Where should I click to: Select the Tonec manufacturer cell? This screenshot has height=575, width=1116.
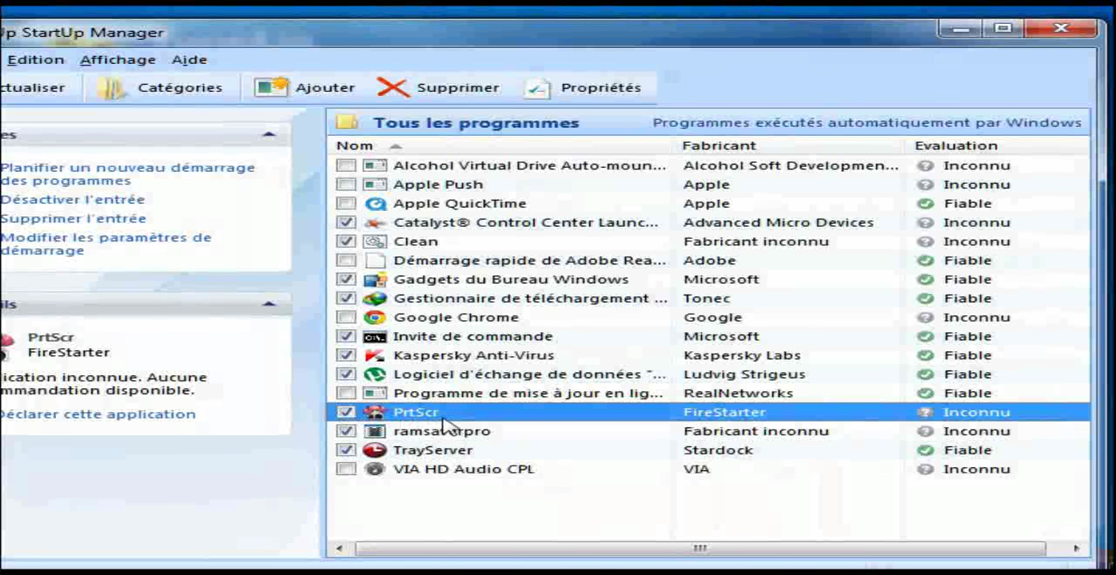(x=707, y=299)
